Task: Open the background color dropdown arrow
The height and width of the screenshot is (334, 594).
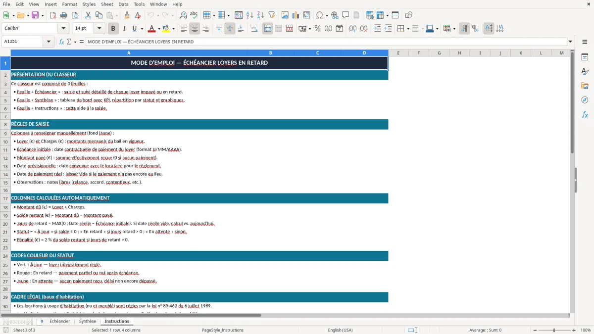Action: pos(173,29)
